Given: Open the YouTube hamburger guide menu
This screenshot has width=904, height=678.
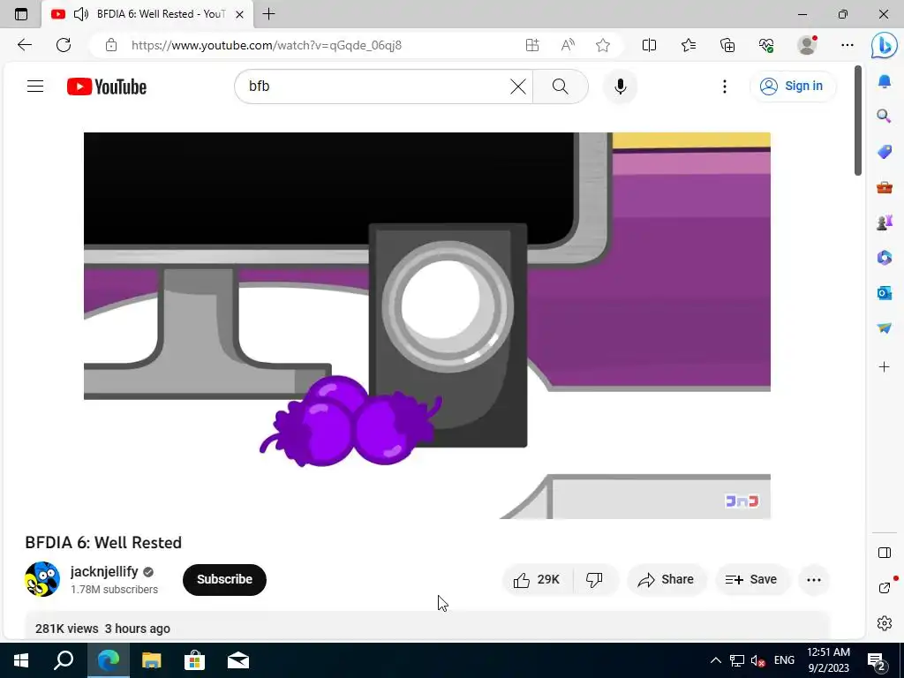Looking at the screenshot, I should tap(35, 87).
